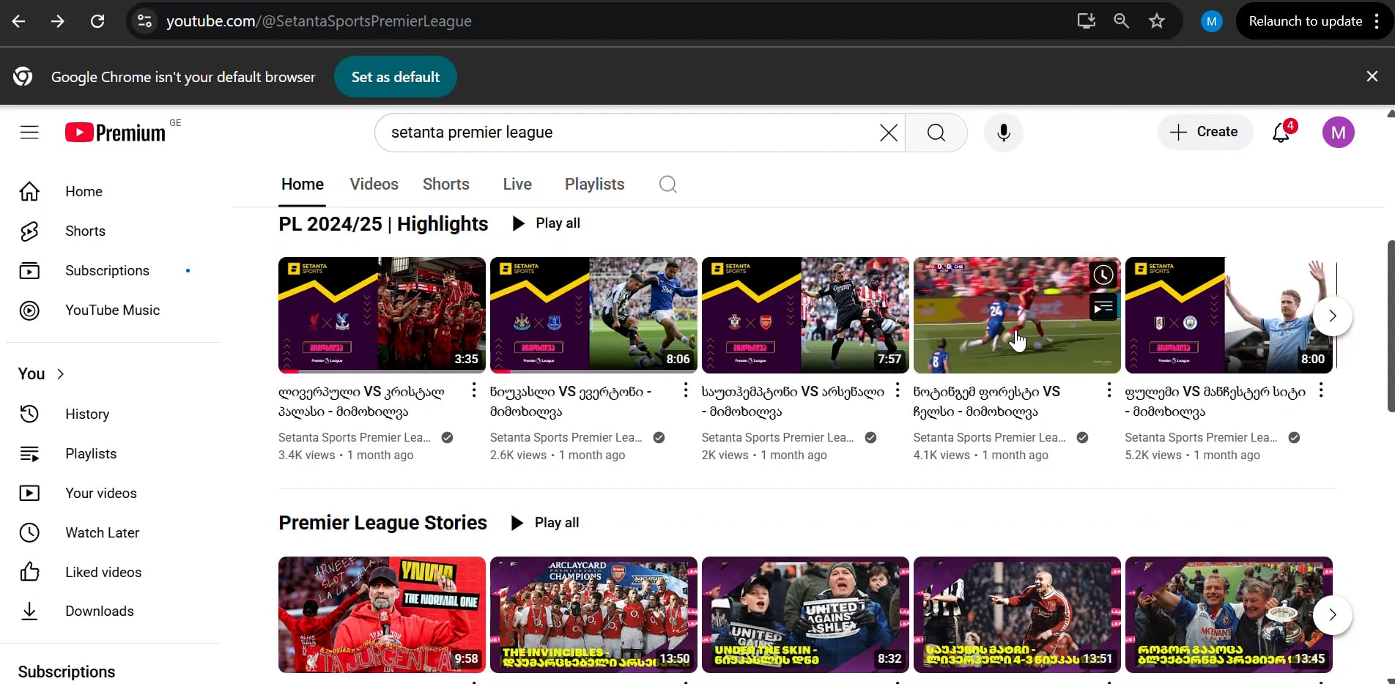Open the Premier League Stories section title
This screenshot has height=684, width=1395.
[x=382, y=523]
